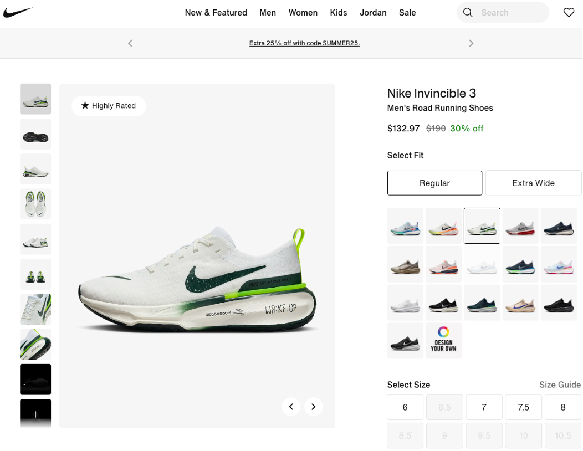
Task: Select the Regular fit option
Action: coord(434,183)
